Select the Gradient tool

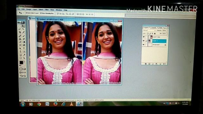click(x=24, y=42)
